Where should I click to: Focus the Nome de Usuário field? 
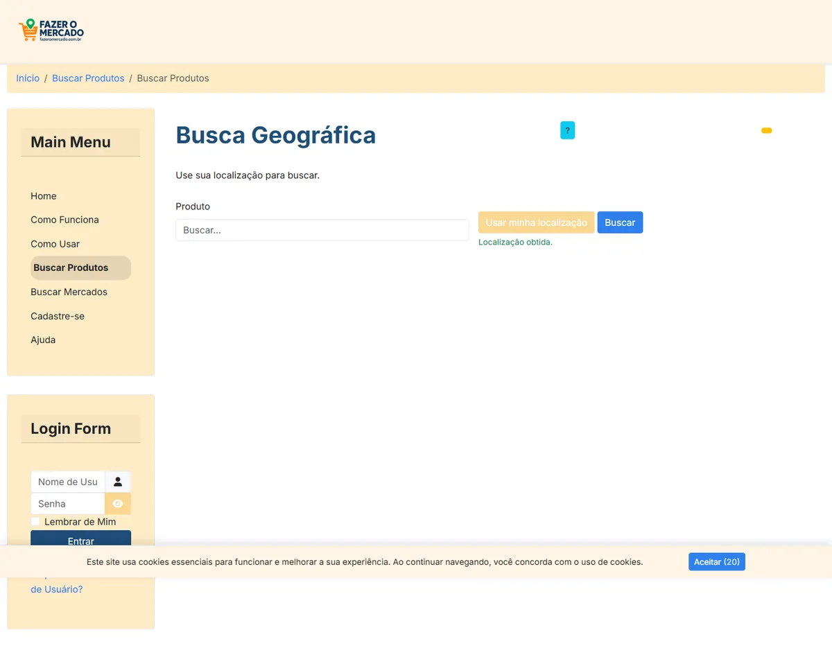pos(68,482)
